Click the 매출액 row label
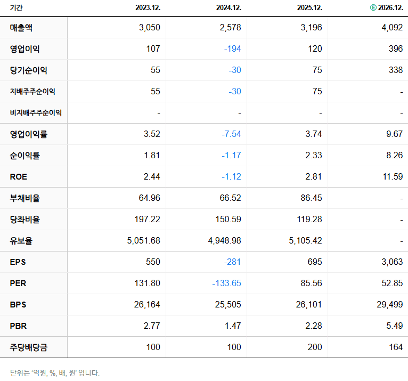The image size is (408, 381). click(21, 27)
